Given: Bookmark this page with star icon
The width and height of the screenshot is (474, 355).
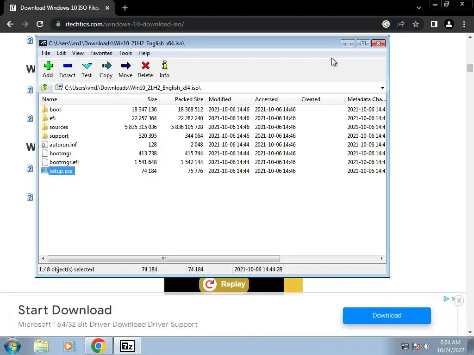Looking at the screenshot, I should pyautogui.click(x=416, y=24).
